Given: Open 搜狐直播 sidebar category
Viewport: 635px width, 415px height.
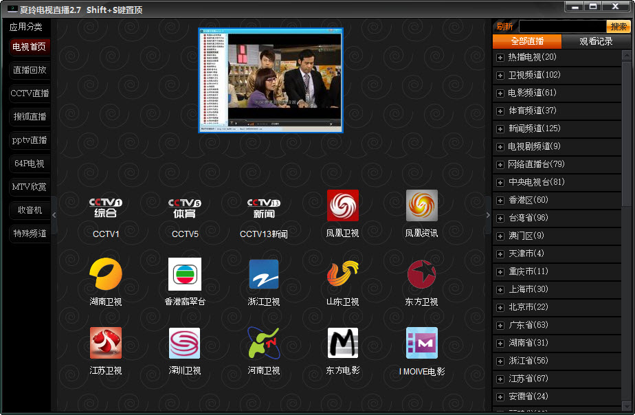Looking at the screenshot, I should click(x=30, y=117).
